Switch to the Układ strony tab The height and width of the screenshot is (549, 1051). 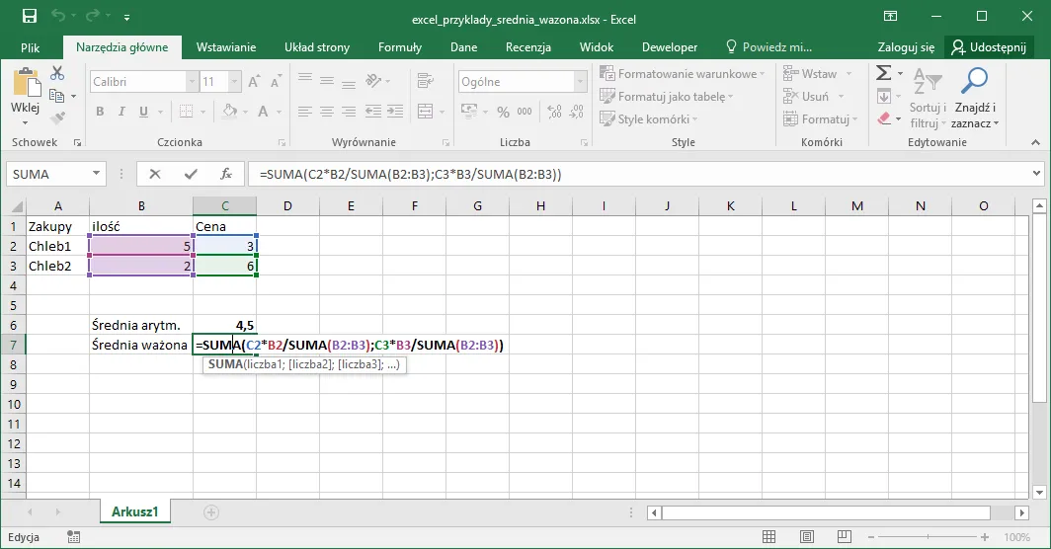click(x=317, y=47)
